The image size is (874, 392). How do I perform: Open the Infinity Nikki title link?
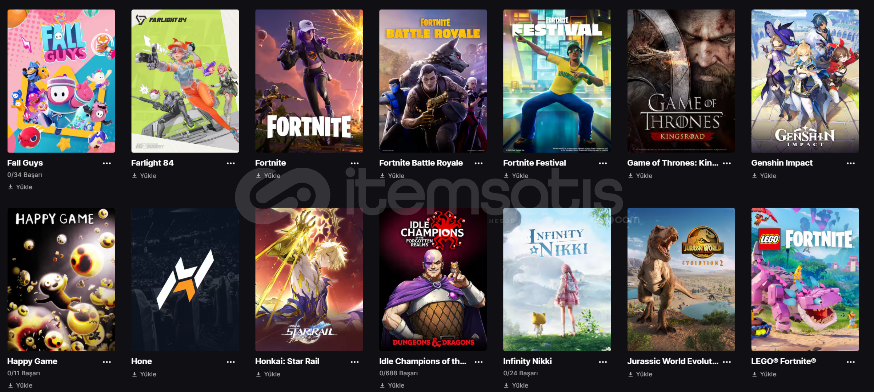(x=527, y=361)
